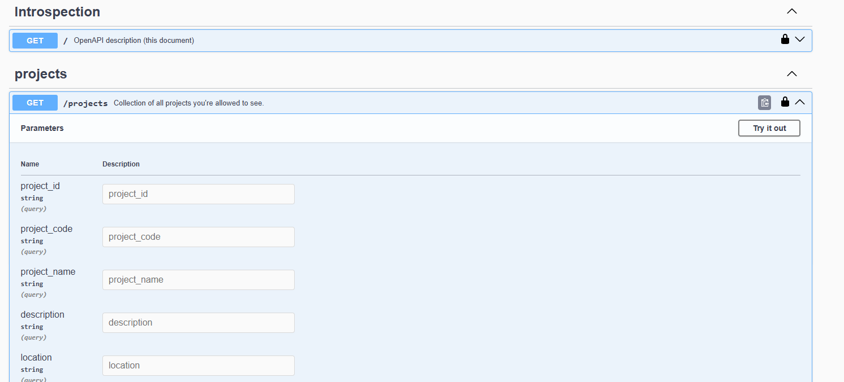Select the project_name input field
844x382 pixels.
(198, 280)
